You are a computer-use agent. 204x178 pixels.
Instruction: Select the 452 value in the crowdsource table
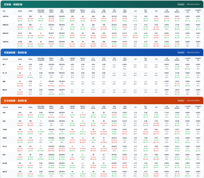[20, 112]
